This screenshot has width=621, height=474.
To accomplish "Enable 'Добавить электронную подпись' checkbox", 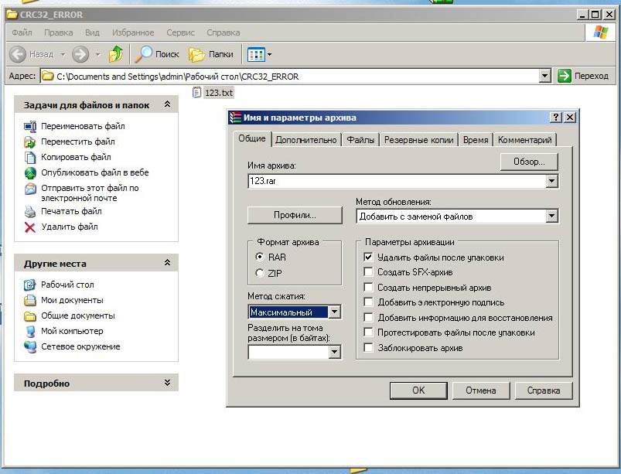I will point(368,302).
